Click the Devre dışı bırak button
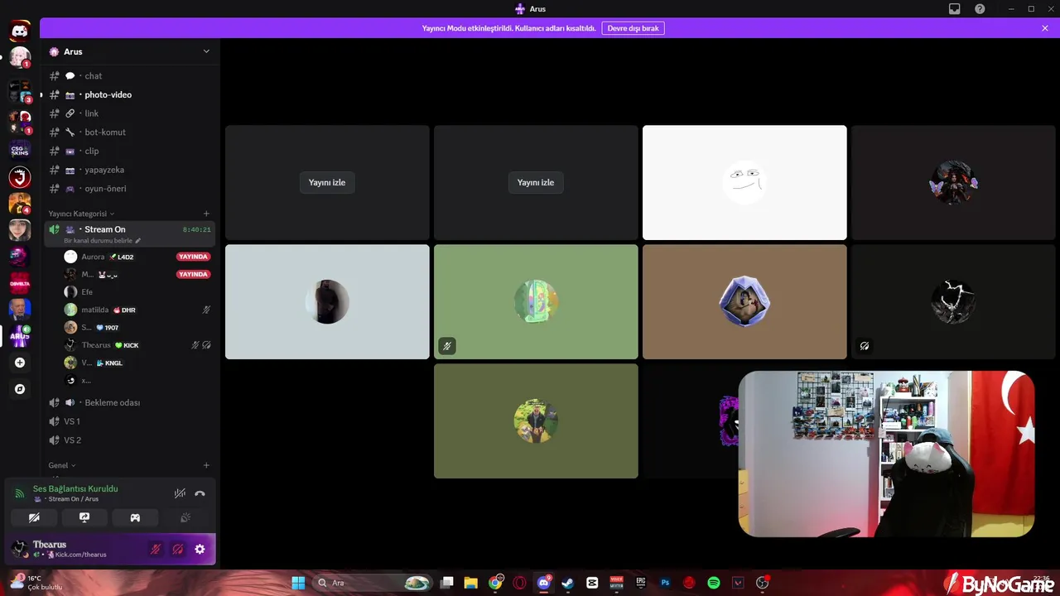The image size is (1060, 596). point(634,28)
